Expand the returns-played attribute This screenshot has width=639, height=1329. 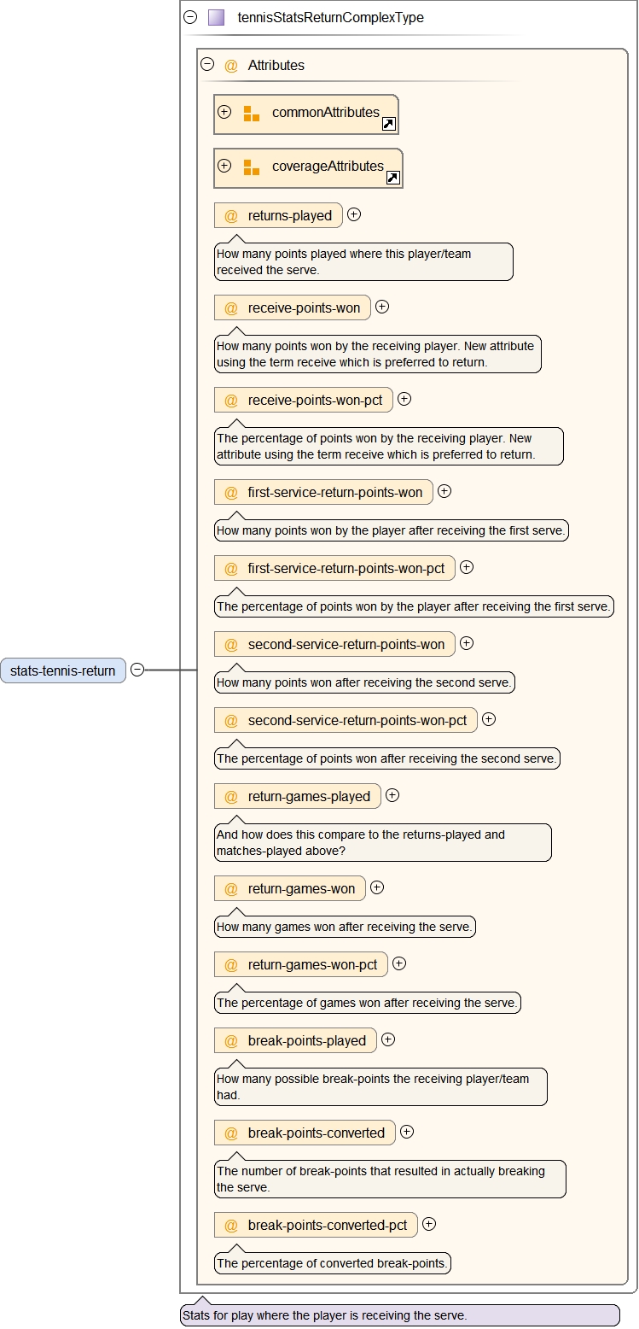pyautogui.click(x=354, y=215)
